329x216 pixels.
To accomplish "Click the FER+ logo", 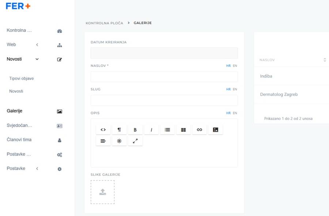I will click(18, 6).
